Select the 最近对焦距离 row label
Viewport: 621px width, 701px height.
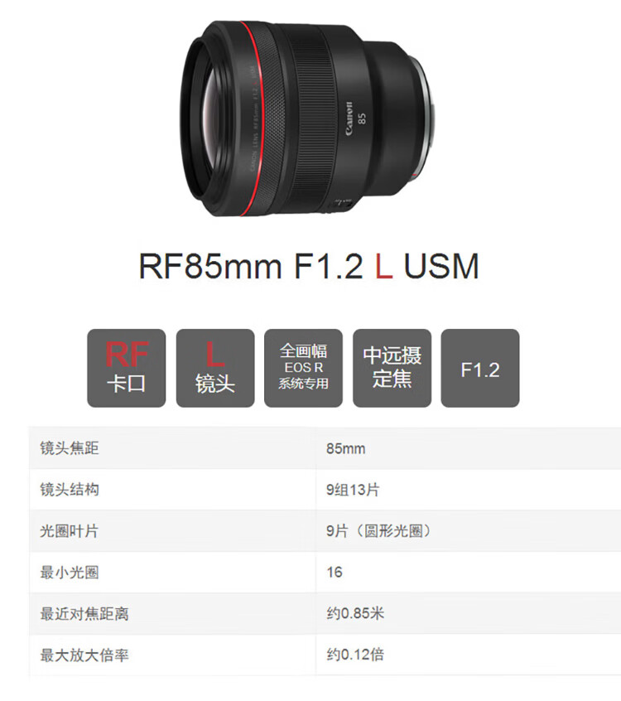[x=84, y=614]
